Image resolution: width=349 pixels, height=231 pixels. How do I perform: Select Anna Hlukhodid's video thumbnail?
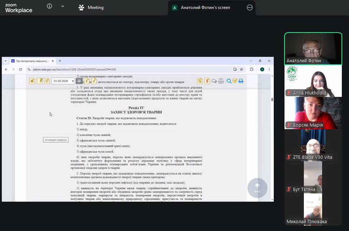click(x=313, y=81)
